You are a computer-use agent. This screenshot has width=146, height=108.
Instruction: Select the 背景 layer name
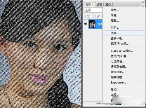(x=100, y=24)
